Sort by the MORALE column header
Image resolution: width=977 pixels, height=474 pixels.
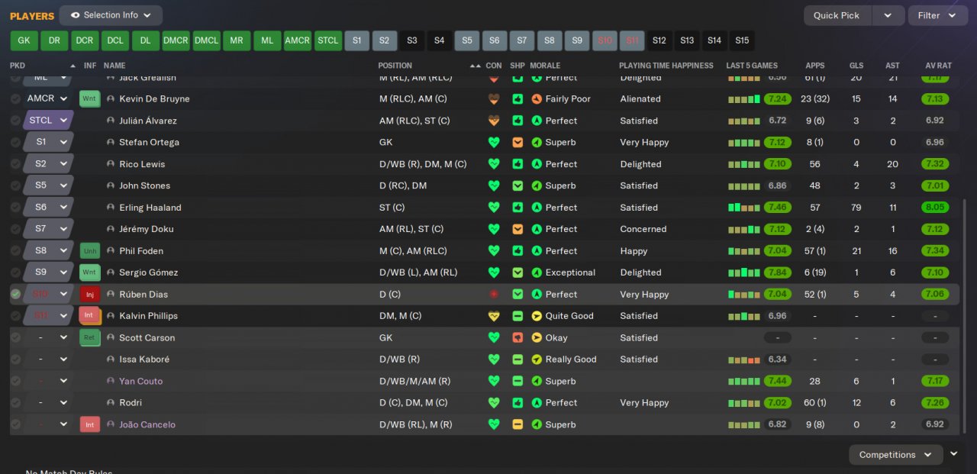tap(545, 66)
